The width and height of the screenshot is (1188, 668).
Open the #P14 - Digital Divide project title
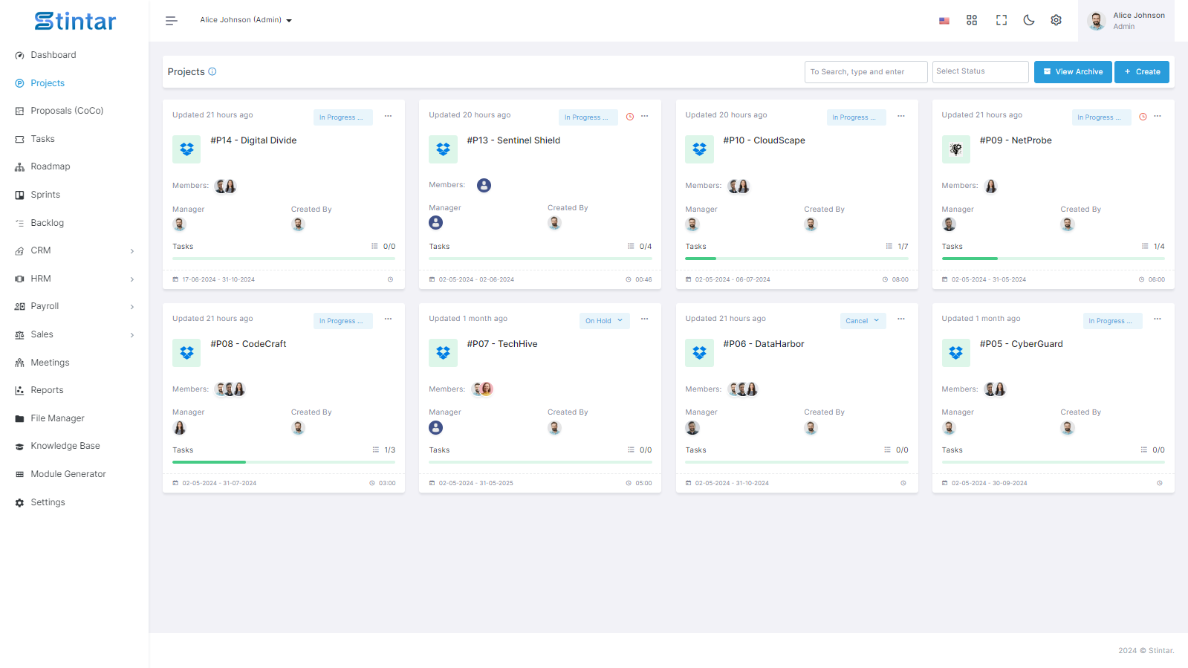pos(253,140)
